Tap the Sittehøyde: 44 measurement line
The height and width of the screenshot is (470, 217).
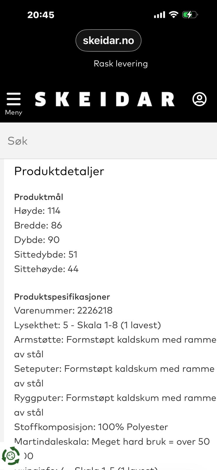(x=46, y=269)
